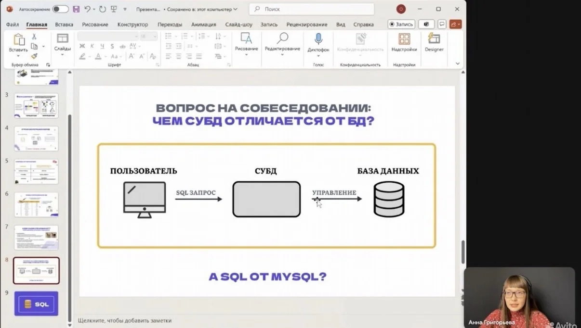Image resolution: width=581 pixels, height=328 pixels.
Task: Toggle strikethrough formatting
Action: click(x=122, y=46)
